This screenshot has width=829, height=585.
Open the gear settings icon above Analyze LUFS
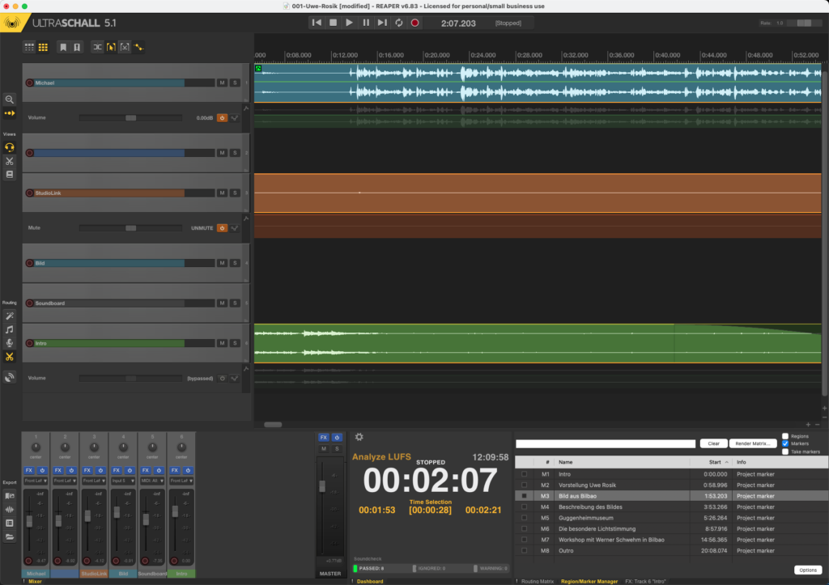tap(359, 437)
